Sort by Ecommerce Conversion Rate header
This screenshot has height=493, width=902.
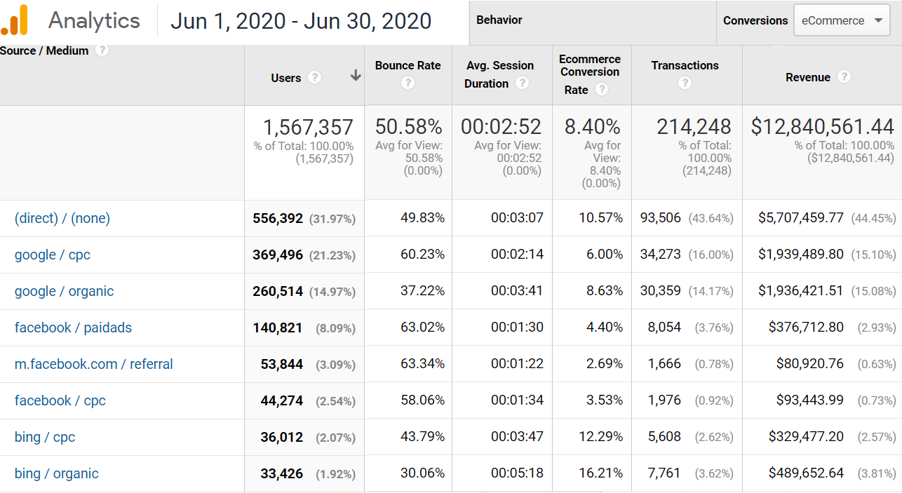590,74
